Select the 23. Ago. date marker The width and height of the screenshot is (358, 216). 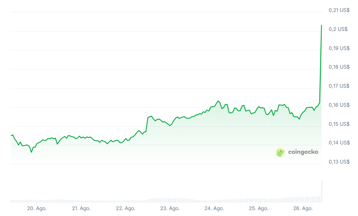[x=169, y=208]
